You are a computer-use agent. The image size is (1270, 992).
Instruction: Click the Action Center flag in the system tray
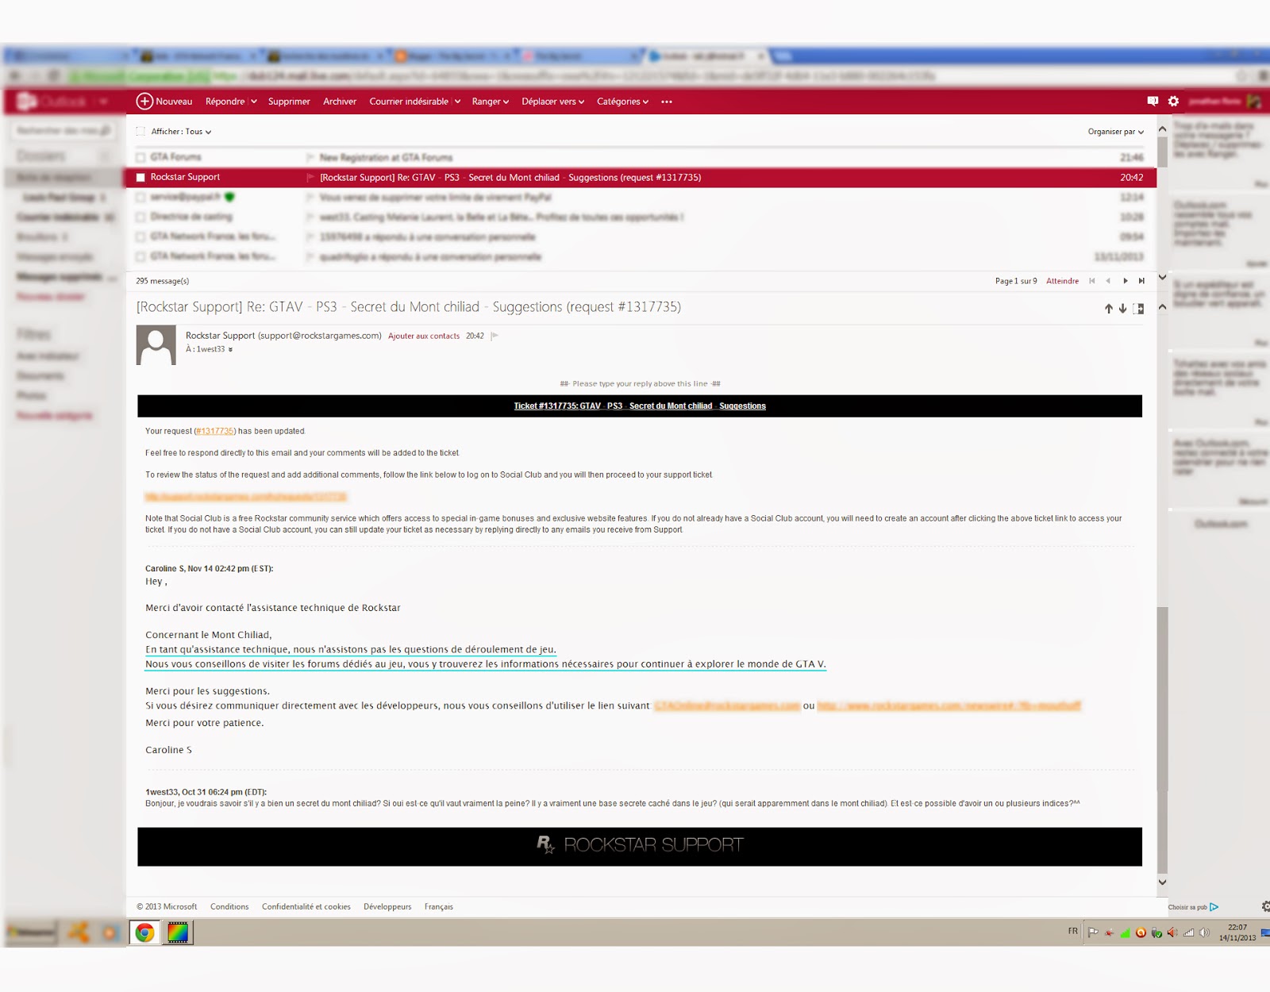1093,932
